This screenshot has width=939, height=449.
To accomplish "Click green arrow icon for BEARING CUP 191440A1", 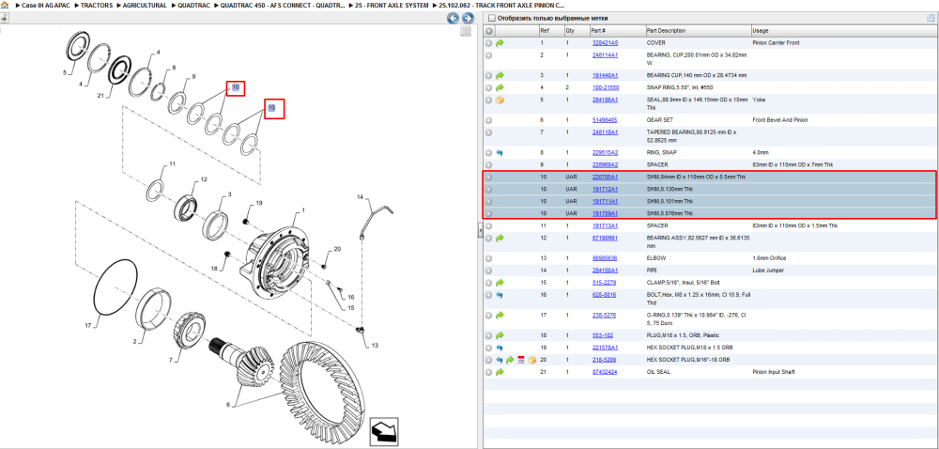I will pos(500,75).
